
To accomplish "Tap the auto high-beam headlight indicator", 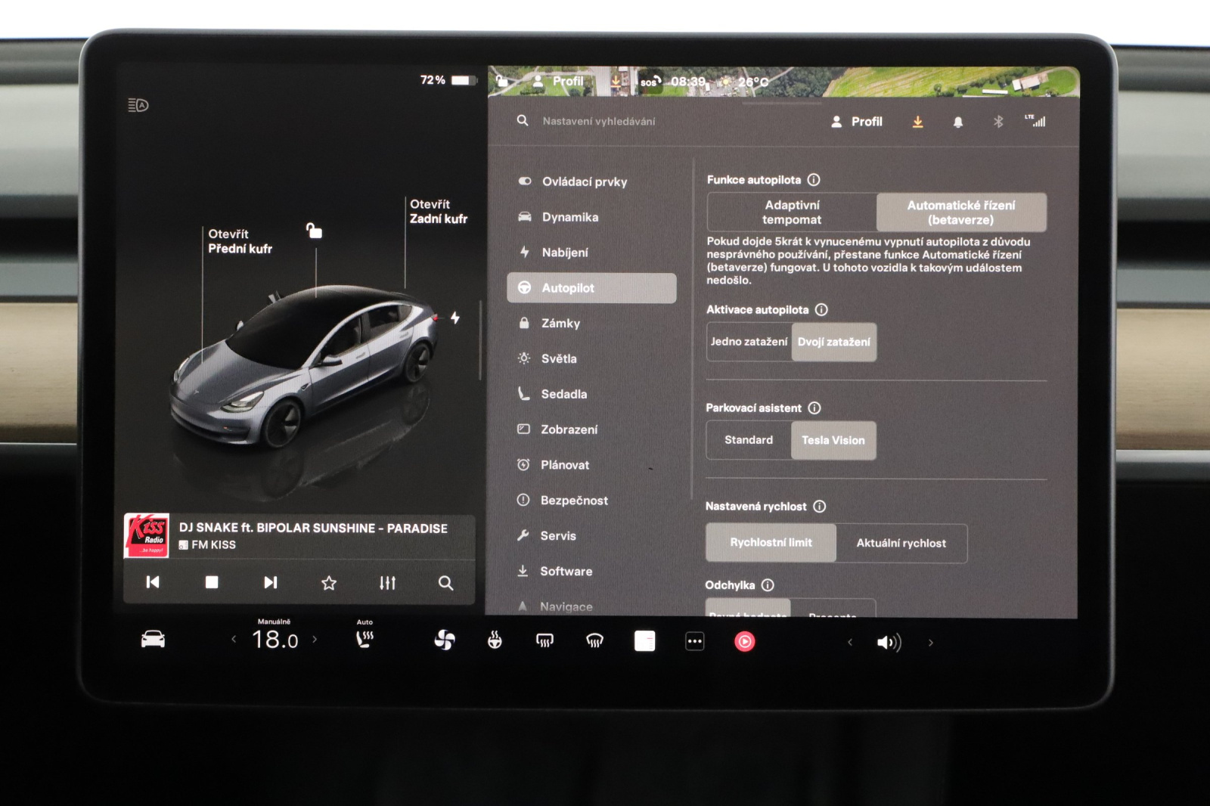I will 138,105.
